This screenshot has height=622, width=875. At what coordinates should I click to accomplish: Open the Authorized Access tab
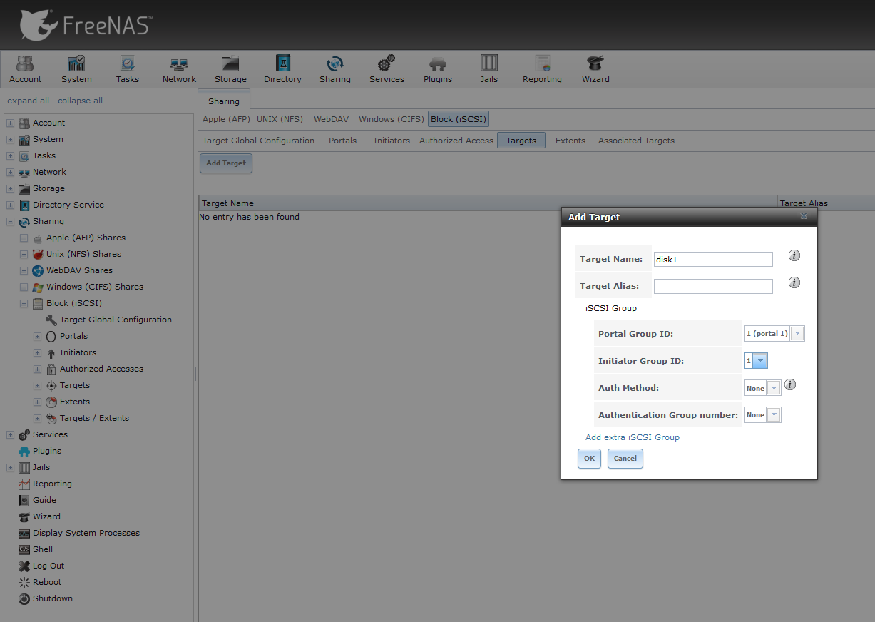456,141
